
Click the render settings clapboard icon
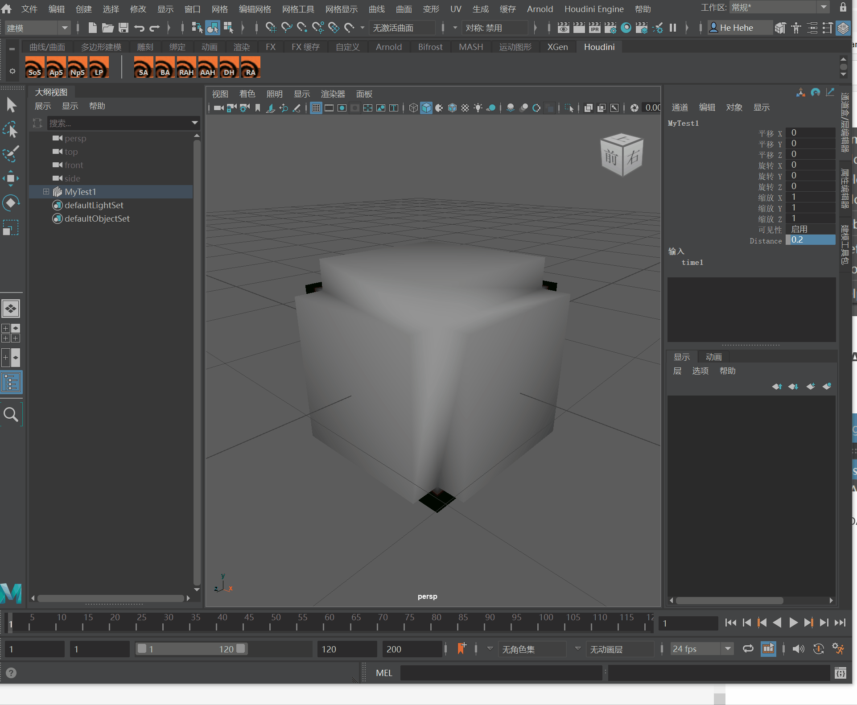610,28
